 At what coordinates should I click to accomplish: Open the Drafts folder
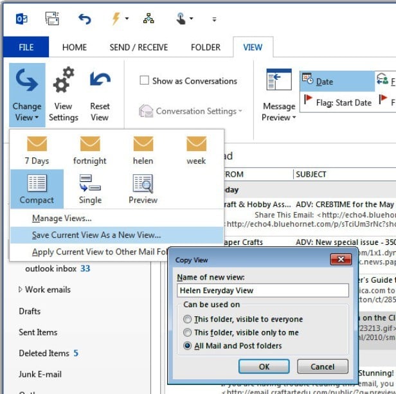point(30,311)
